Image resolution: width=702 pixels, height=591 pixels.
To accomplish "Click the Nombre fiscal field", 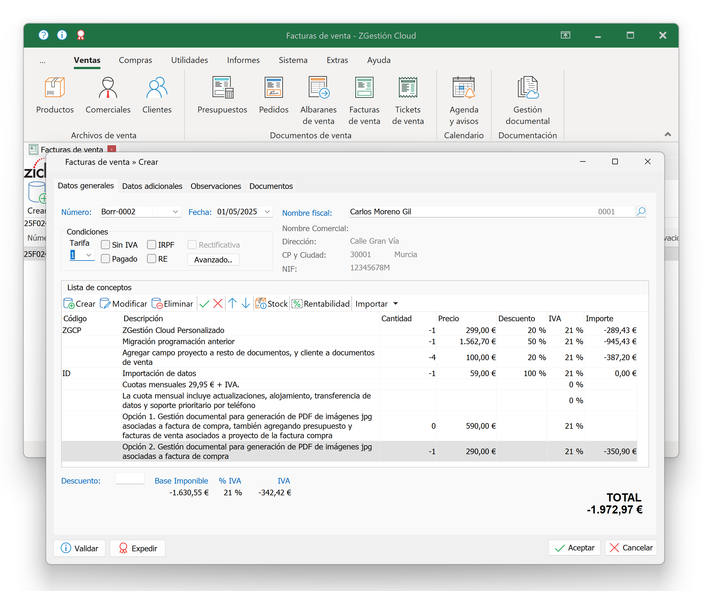I will 492,211.
